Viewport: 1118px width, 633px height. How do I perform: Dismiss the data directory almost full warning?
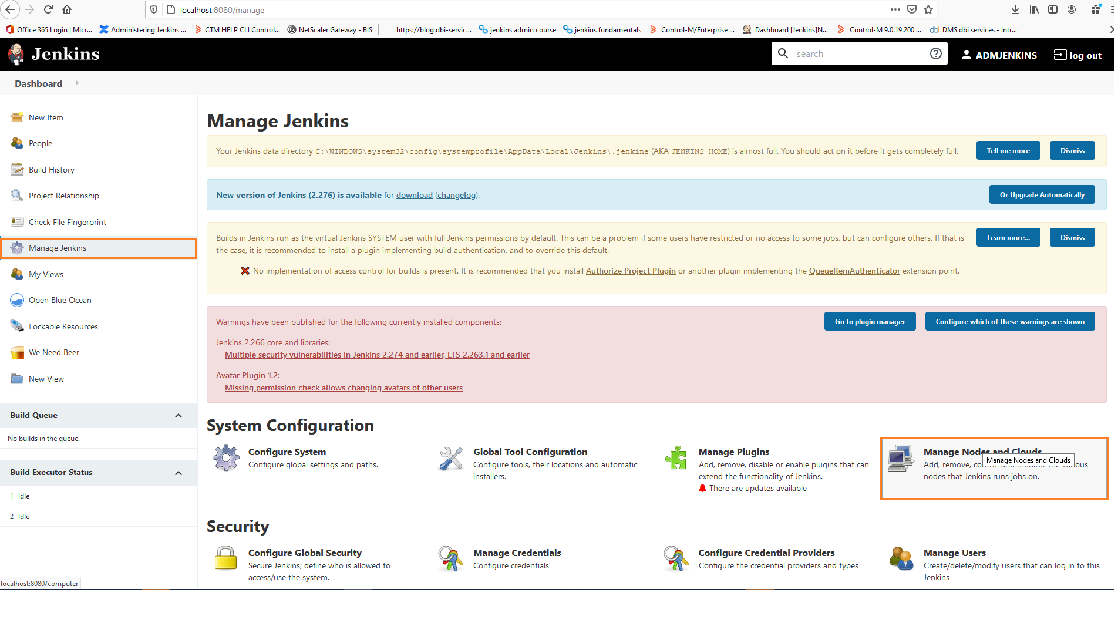[x=1072, y=151]
